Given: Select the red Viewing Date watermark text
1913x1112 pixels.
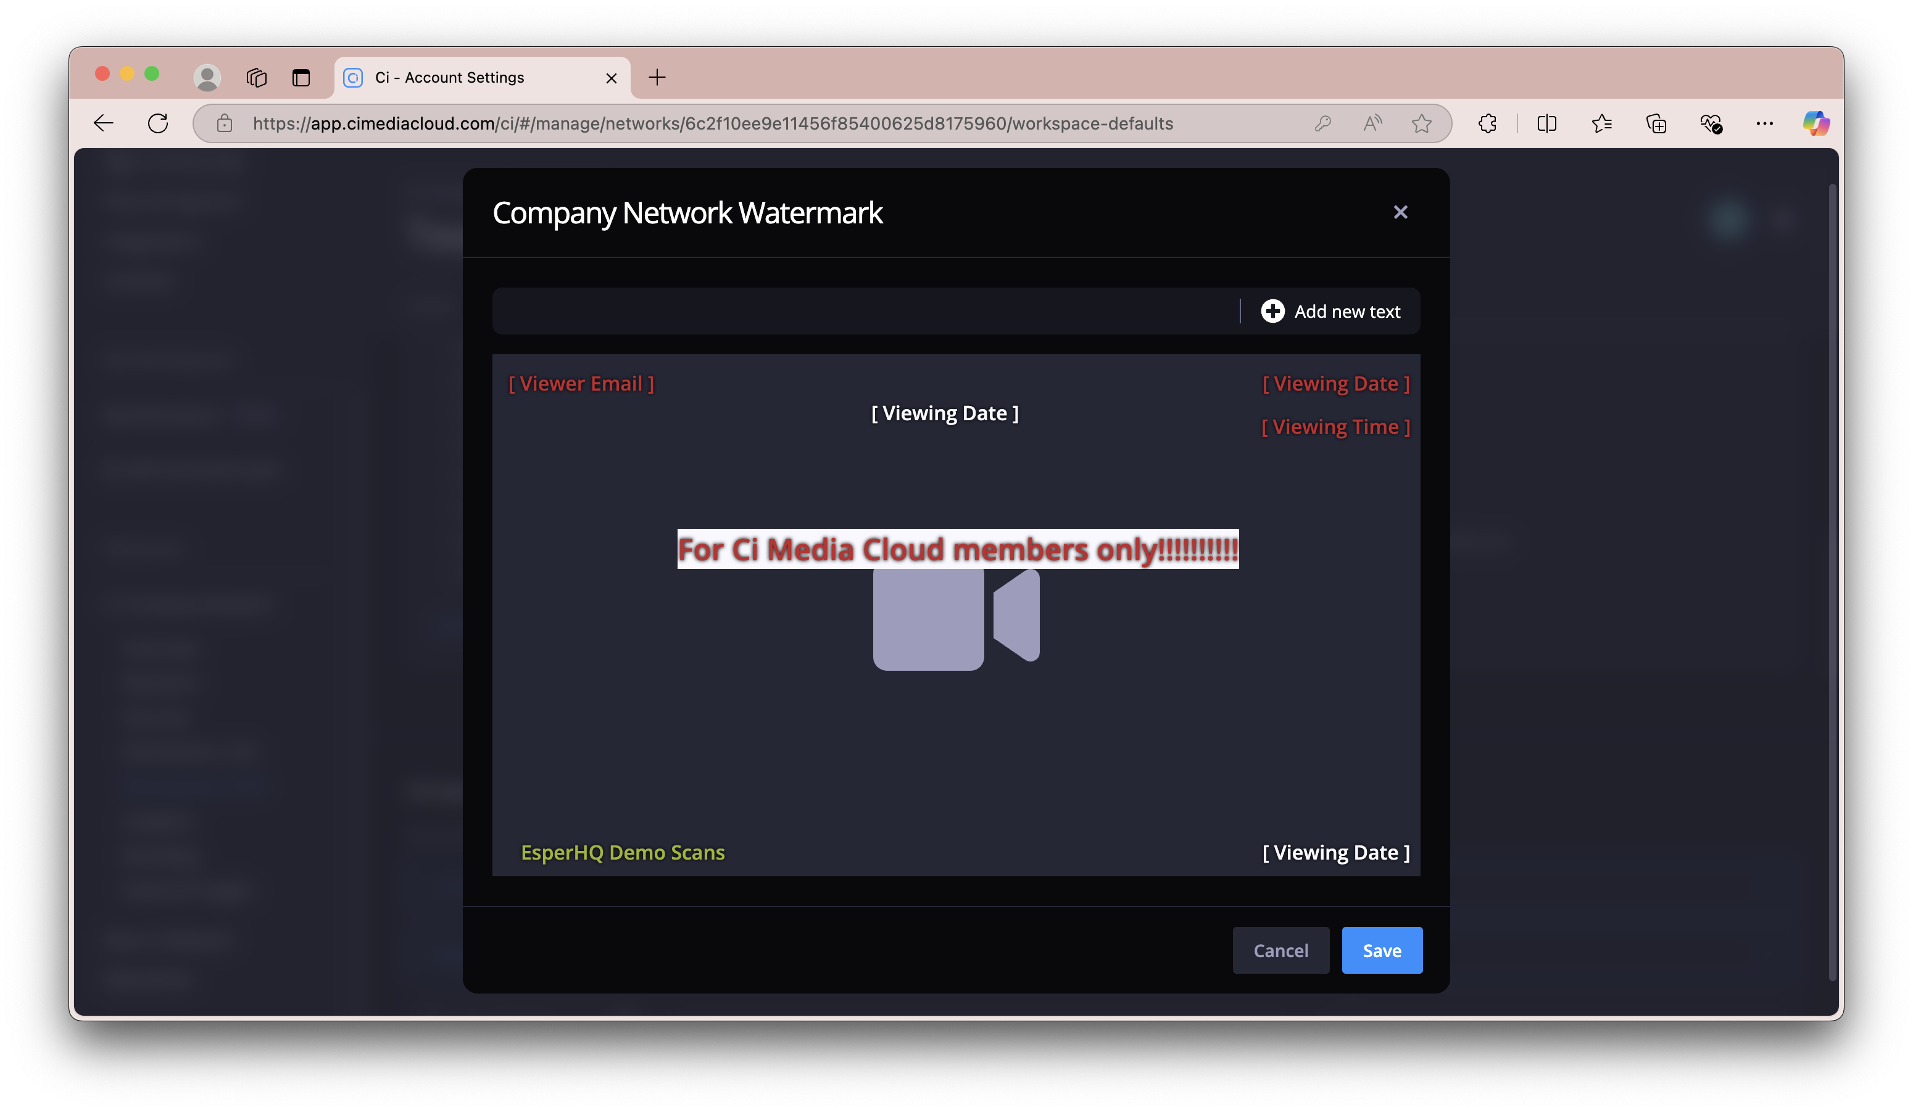Looking at the screenshot, I should point(1335,384).
